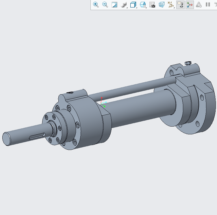217x215 pixels.
Task: Click the Zoom Out magnifier icon
Action: tap(105, 5)
